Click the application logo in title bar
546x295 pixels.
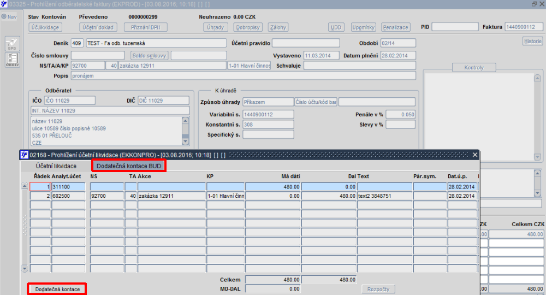point(4,4)
